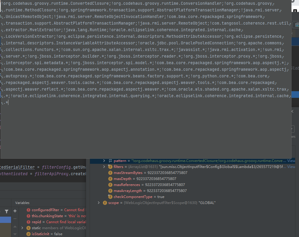
Task: Select the maxArrayLength variable row
Action: (150, 190)
